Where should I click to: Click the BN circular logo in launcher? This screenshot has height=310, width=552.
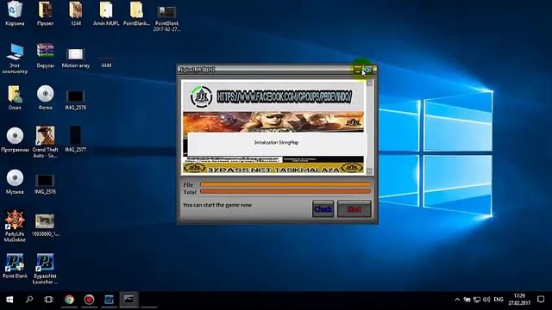(x=201, y=96)
